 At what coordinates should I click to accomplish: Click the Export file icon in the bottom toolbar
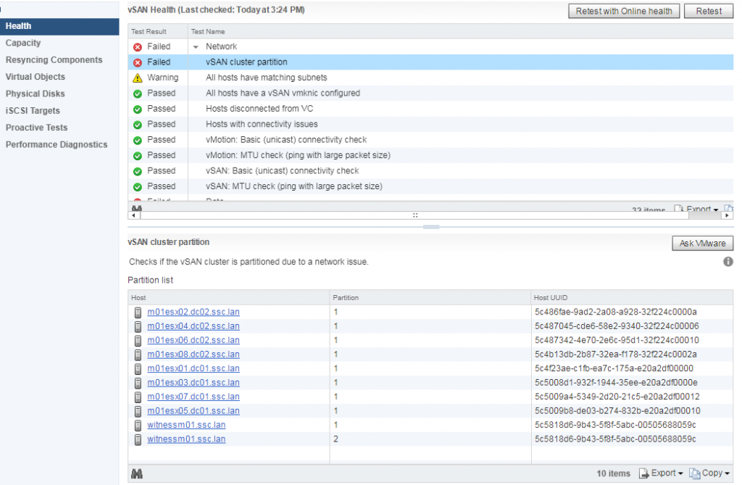point(644,473)
